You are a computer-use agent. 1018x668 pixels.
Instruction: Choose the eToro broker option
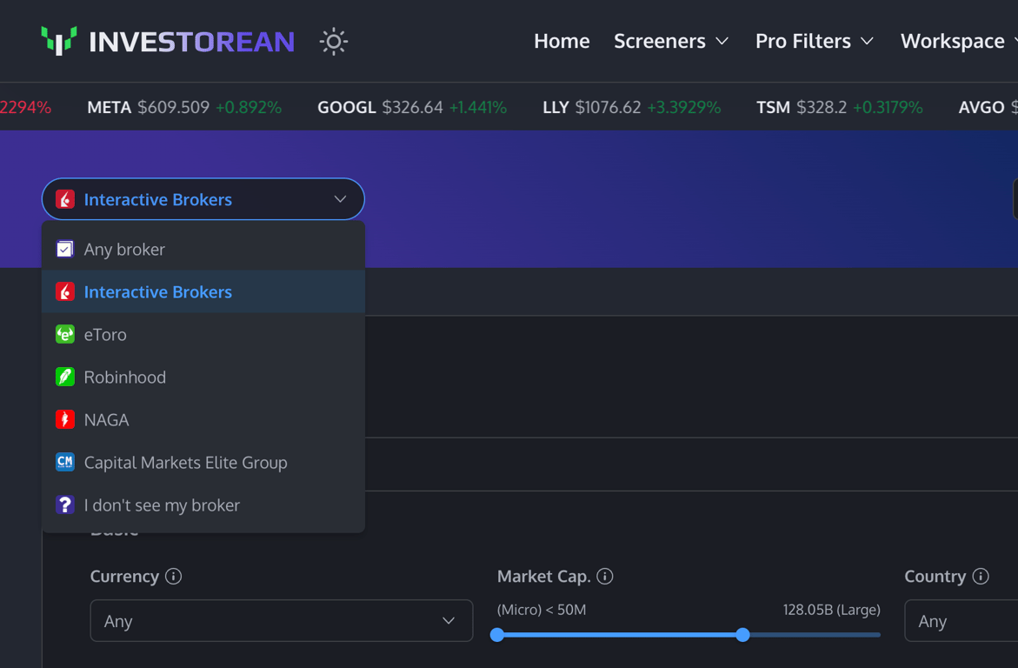203,335
